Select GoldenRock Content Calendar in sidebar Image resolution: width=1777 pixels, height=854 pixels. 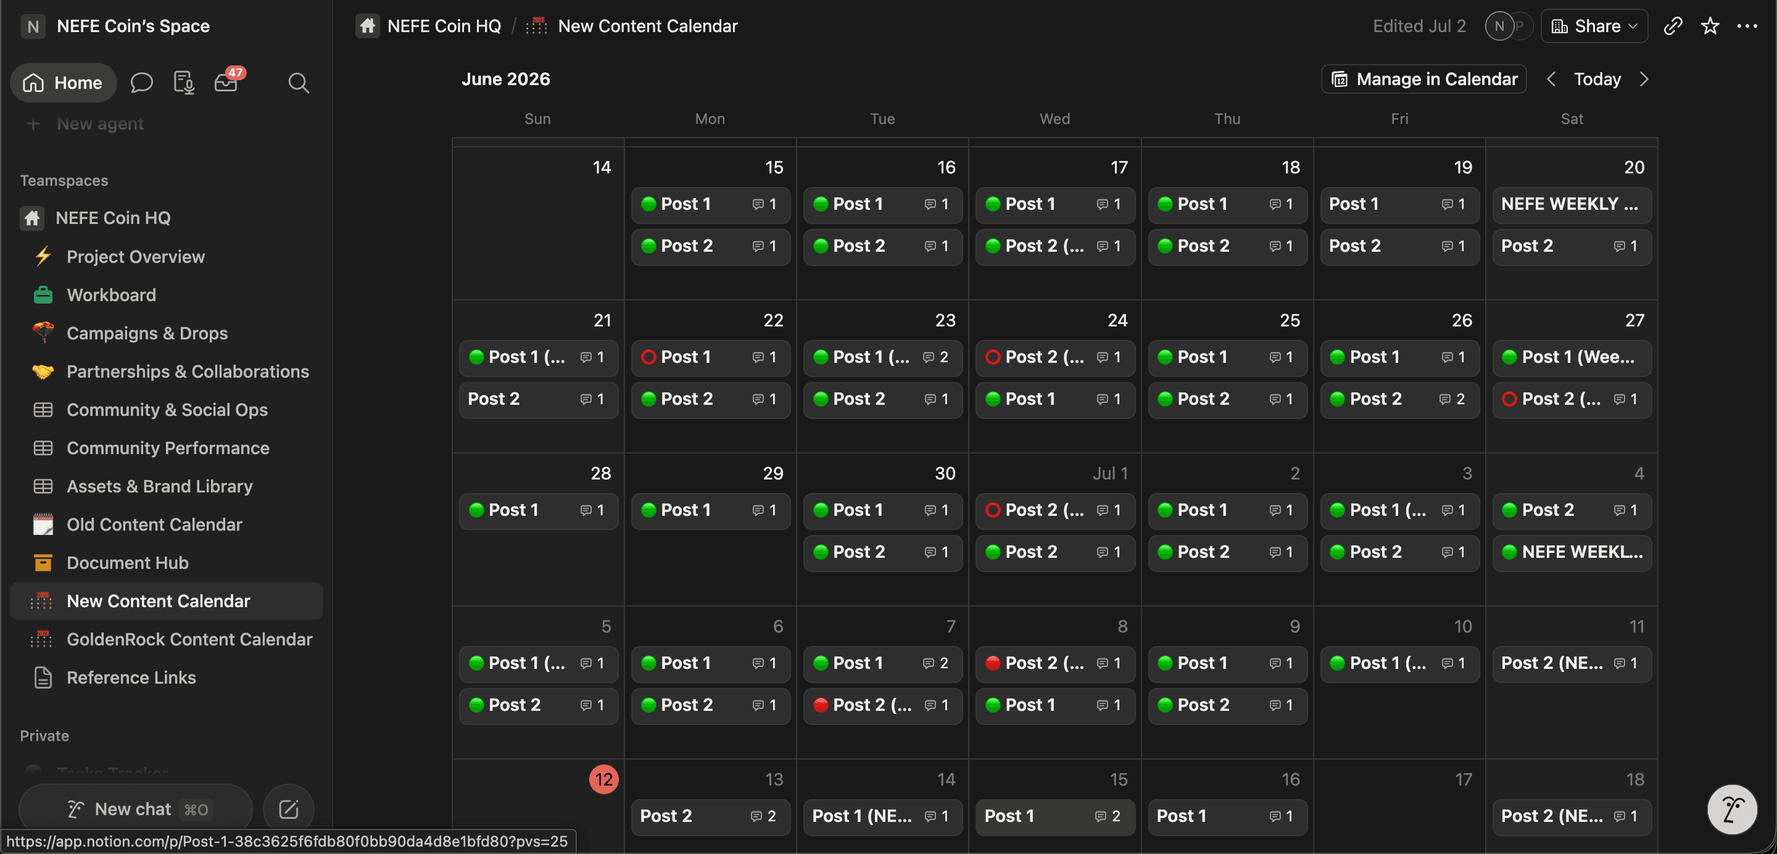(189, 639)
